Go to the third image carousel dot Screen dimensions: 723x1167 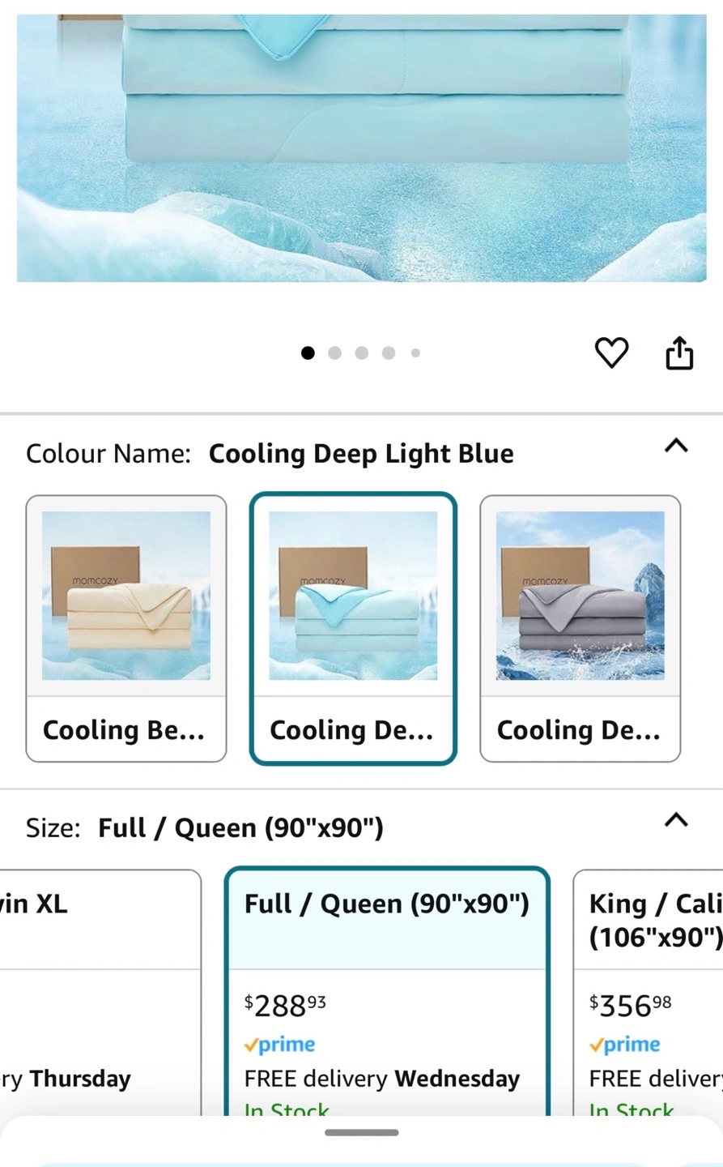[362, 353]
